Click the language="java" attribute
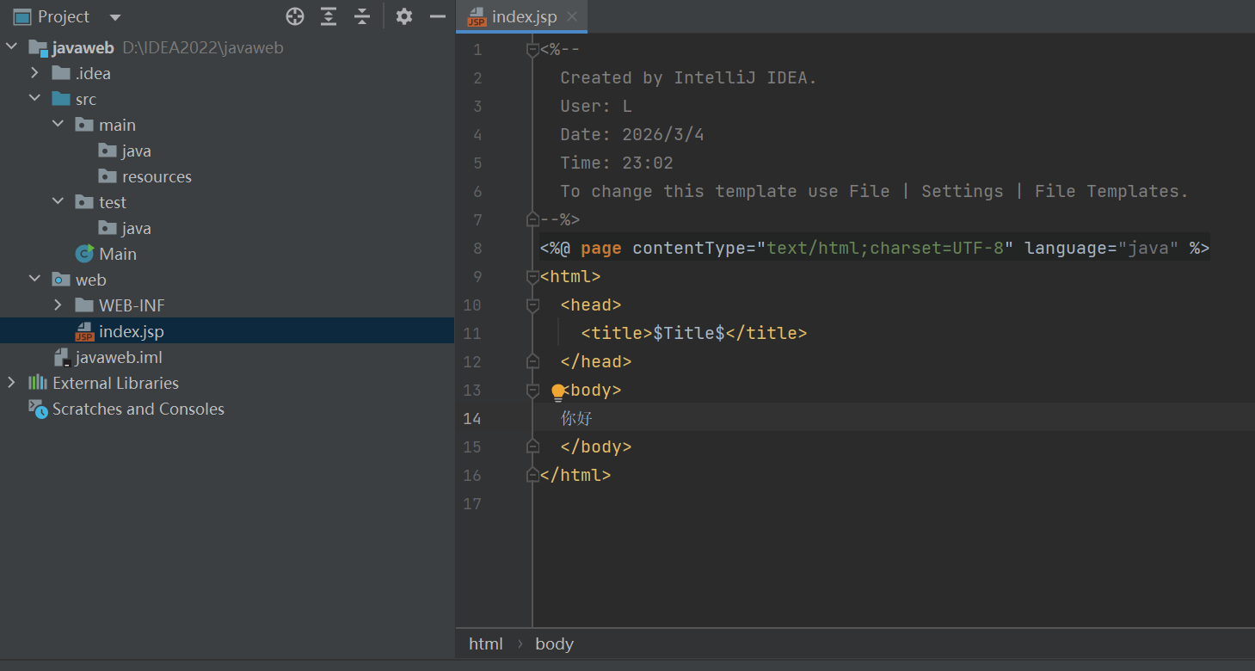 pos(1102,248)
